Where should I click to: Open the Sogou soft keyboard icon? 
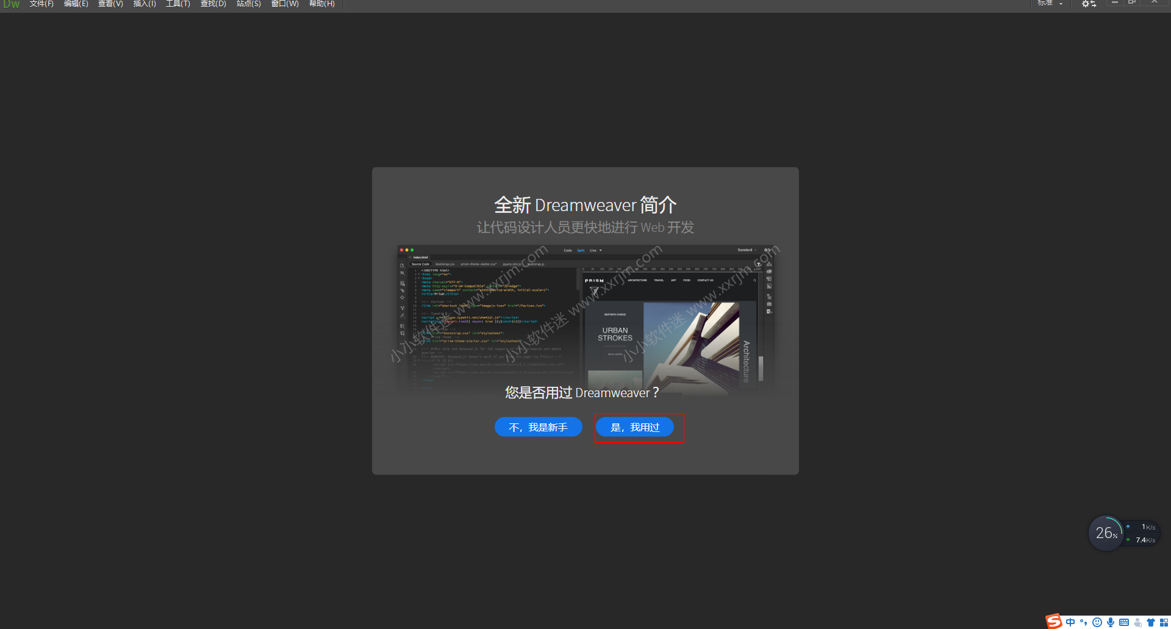(1124, 622)
